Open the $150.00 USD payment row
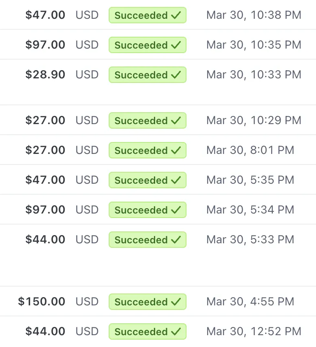The image size is (316, 347). (158, 301)
